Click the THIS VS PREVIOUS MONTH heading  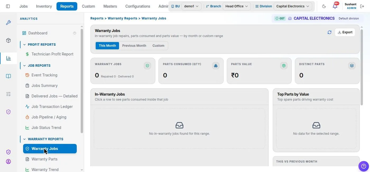pos(297,161)
